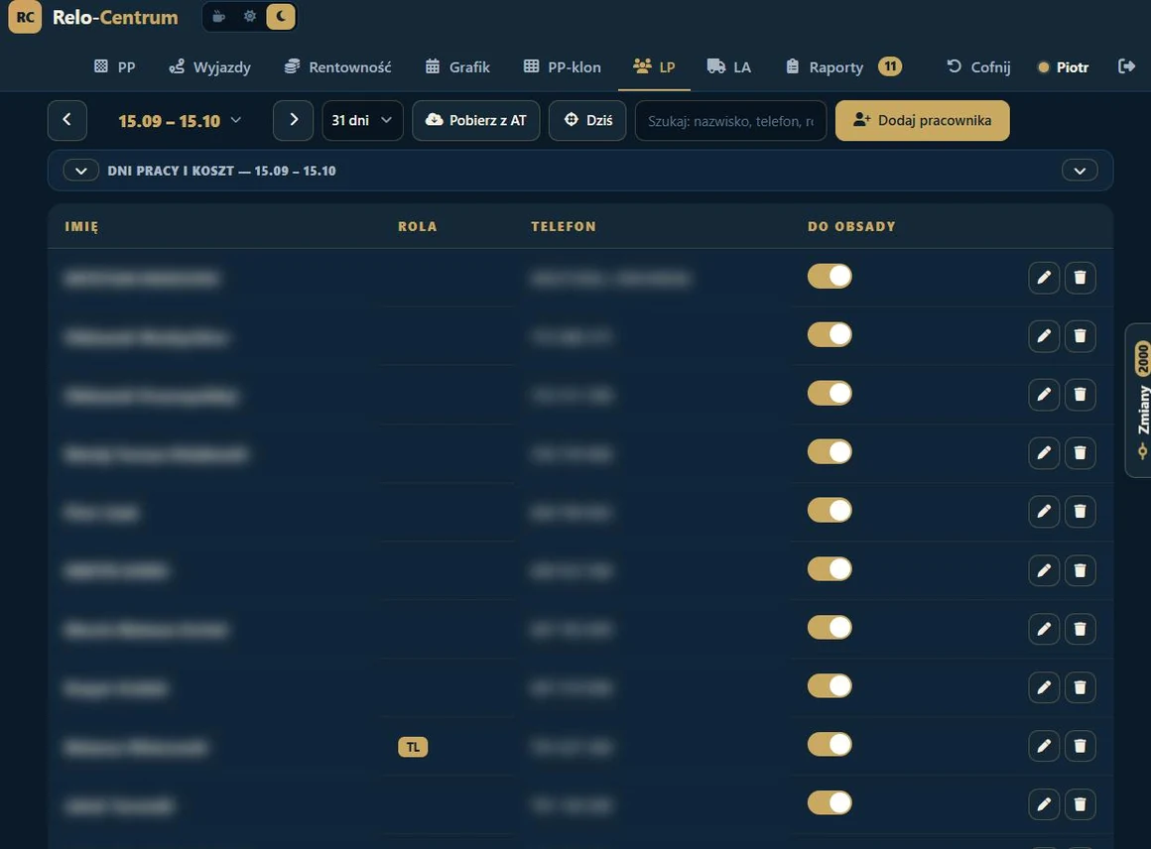Edit the sixth employee with pencil
The image size is (1151, 849).
[x=1043, y=570]
